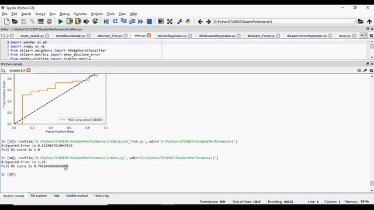Re-run the last script

[x=95, y=22]
